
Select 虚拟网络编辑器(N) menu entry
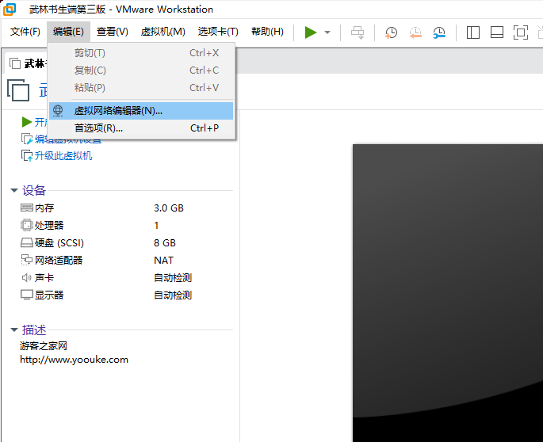pyautogui.click(x=118, y=111)
